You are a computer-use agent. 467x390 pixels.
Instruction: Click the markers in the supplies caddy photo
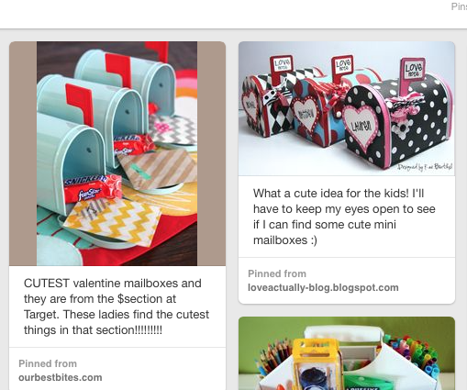[x=420, y=355]
